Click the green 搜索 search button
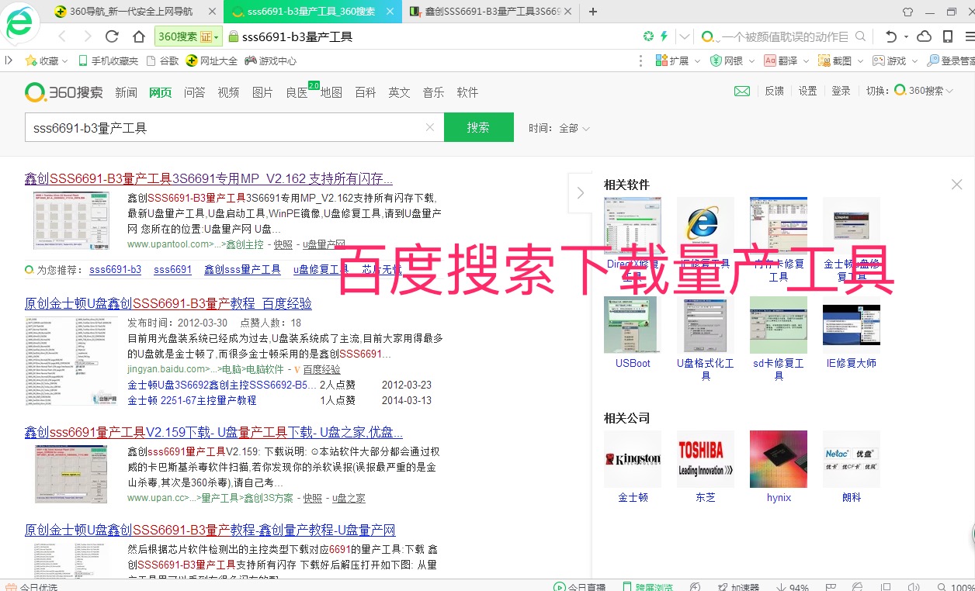Viewport: 975px width, 591px height. click(478, 126)
